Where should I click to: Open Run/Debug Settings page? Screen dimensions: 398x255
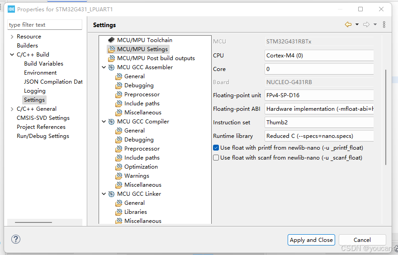43,136
